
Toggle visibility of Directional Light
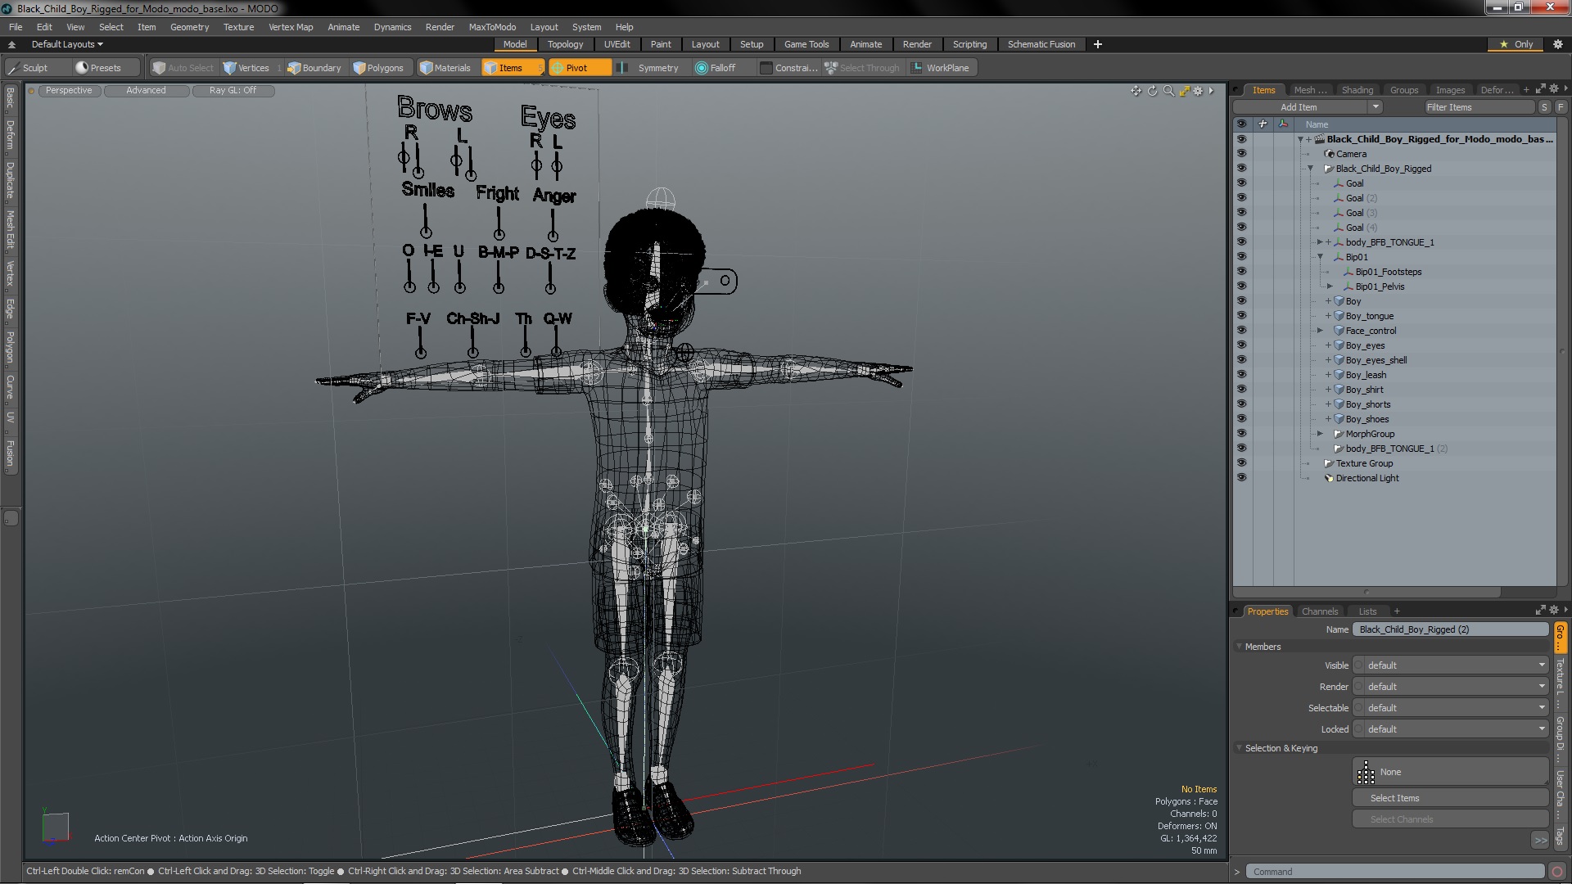coord(1241,478)
